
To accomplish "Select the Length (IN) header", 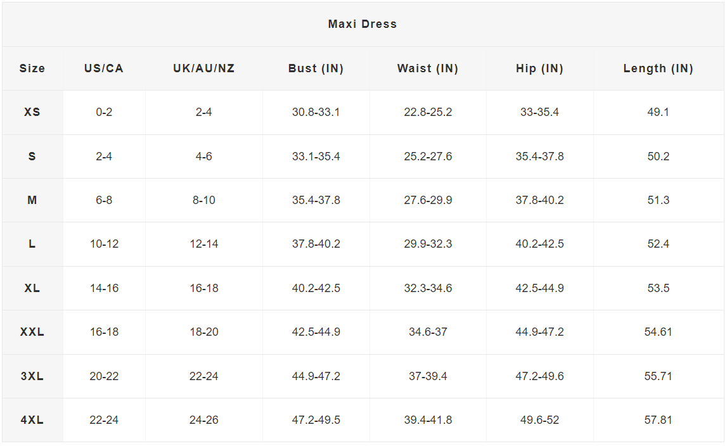I will 658,68.
